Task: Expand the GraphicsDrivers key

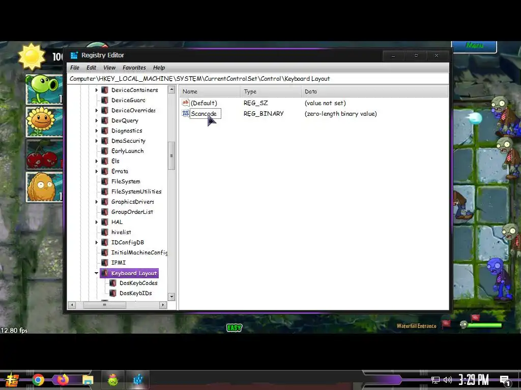Action: coord(97,202)
